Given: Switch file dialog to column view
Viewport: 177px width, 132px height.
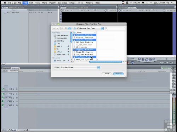Looking at the screenshot, I should click(x=69, y=28).
